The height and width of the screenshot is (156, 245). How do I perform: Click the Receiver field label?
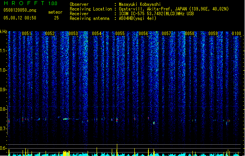79,14
